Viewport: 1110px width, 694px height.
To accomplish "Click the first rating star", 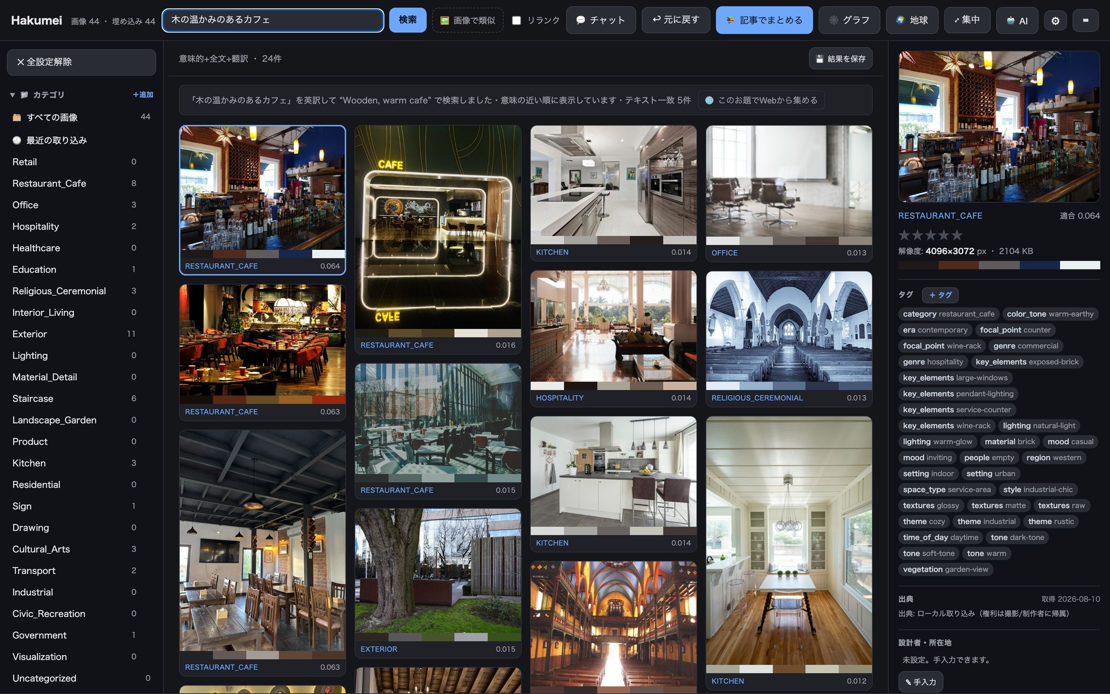I will point(904,235).
